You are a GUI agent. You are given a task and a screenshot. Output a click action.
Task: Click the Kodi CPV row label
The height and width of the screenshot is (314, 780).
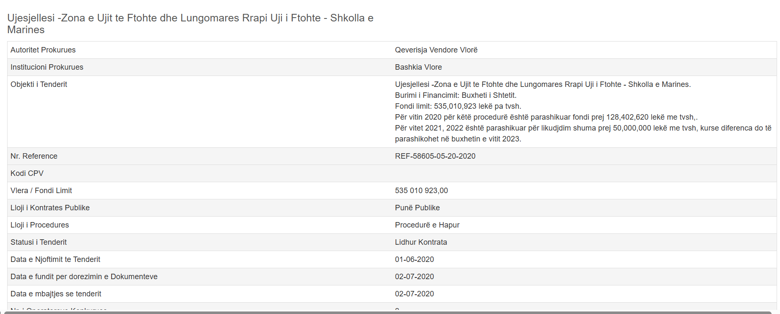27,173
